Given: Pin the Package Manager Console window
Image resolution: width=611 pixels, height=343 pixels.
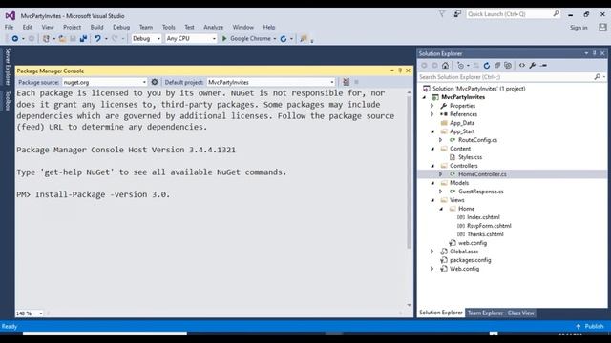Looking at the screenshot, I should pyautogui.click(x=400, y=71).
